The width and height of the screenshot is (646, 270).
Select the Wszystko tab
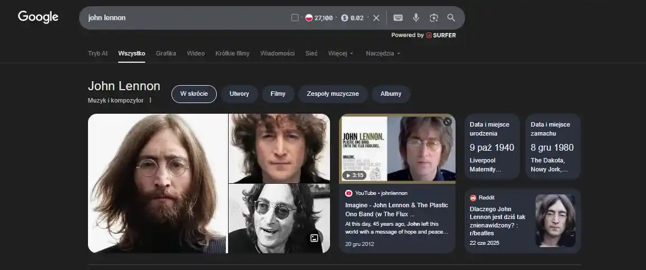[132, 53]
